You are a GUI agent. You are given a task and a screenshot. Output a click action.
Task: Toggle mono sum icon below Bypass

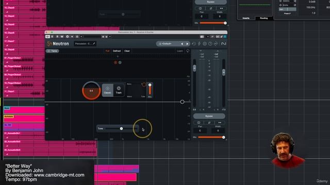(199, 122)
